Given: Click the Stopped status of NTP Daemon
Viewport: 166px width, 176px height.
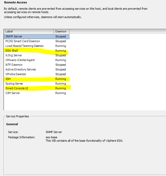Looking at the screenshot, I should [x=61, y=65].
